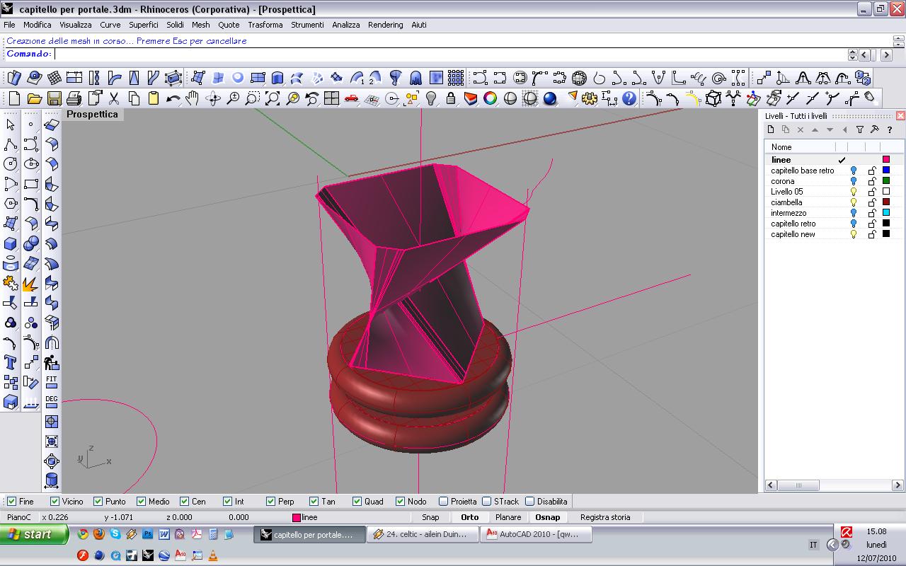Change the corona layer green color swatch

(885, 181)
